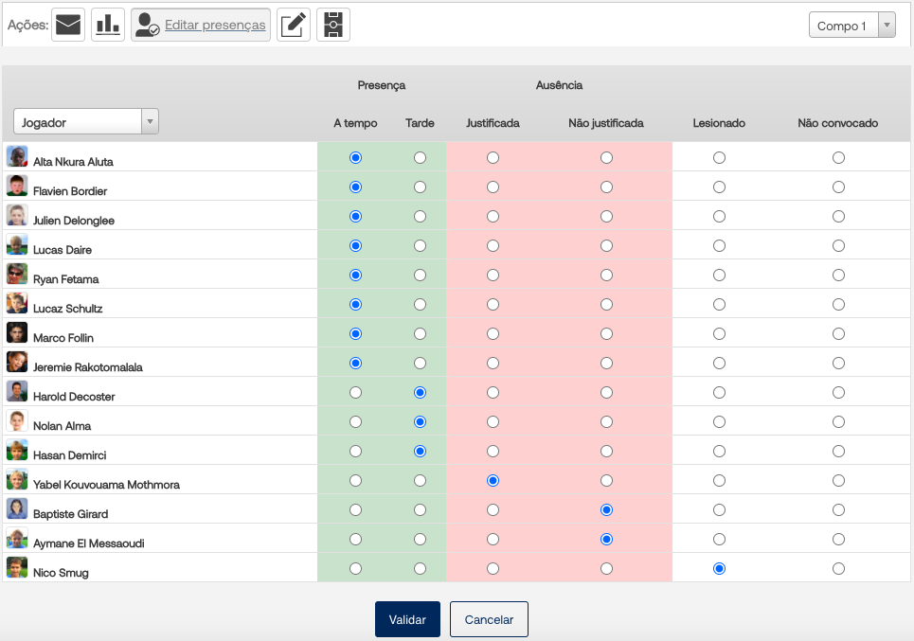The height and width of the screenshot is (641, 914).
Task: Click Nico Smug's player photo
Action: point(17,568)
